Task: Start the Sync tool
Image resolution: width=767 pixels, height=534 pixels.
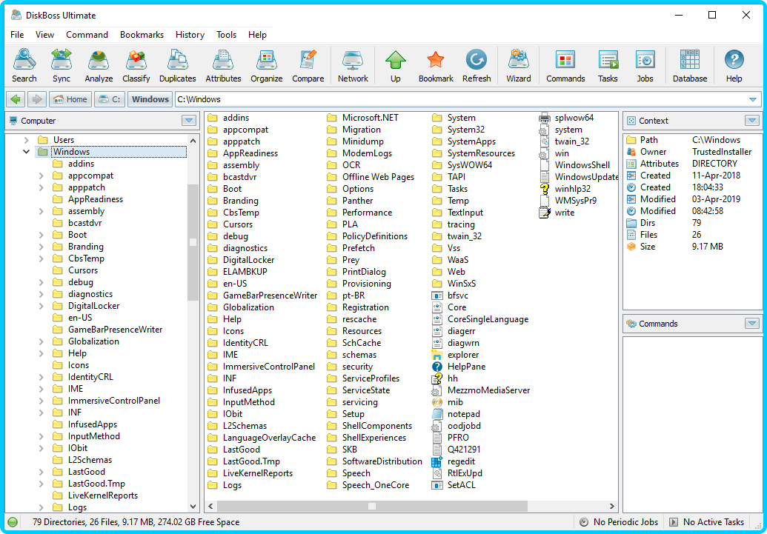Action: pyautogui.click(x=62, y=65)
